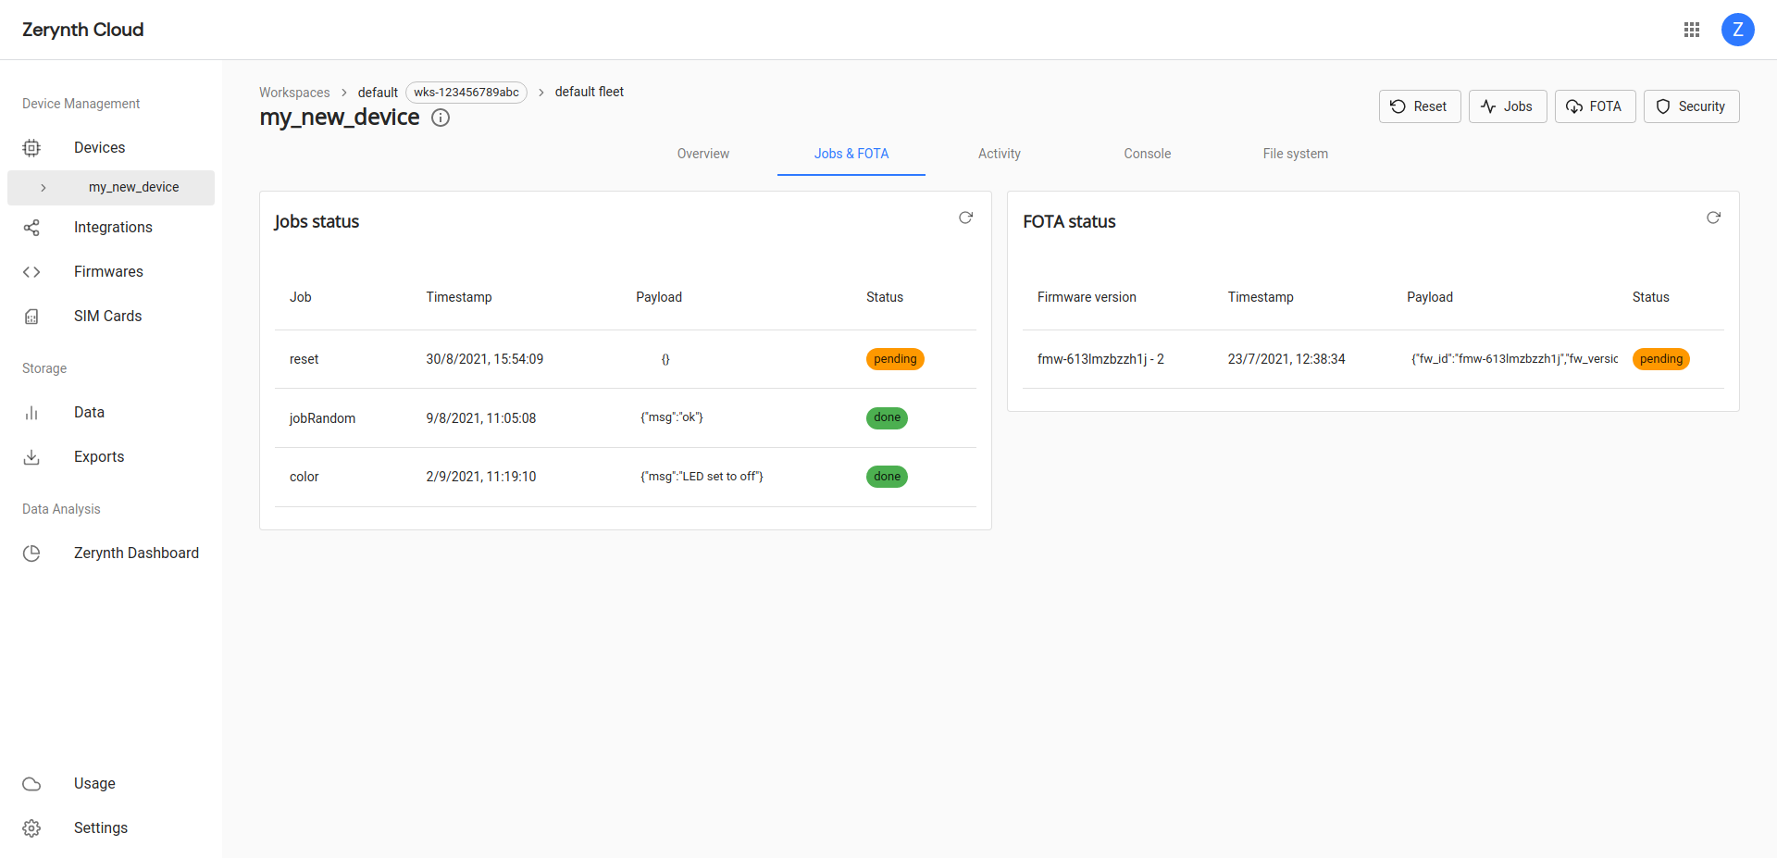Open the Z user avatar menu
The image size is (1777, 858).
(1738, 30)
